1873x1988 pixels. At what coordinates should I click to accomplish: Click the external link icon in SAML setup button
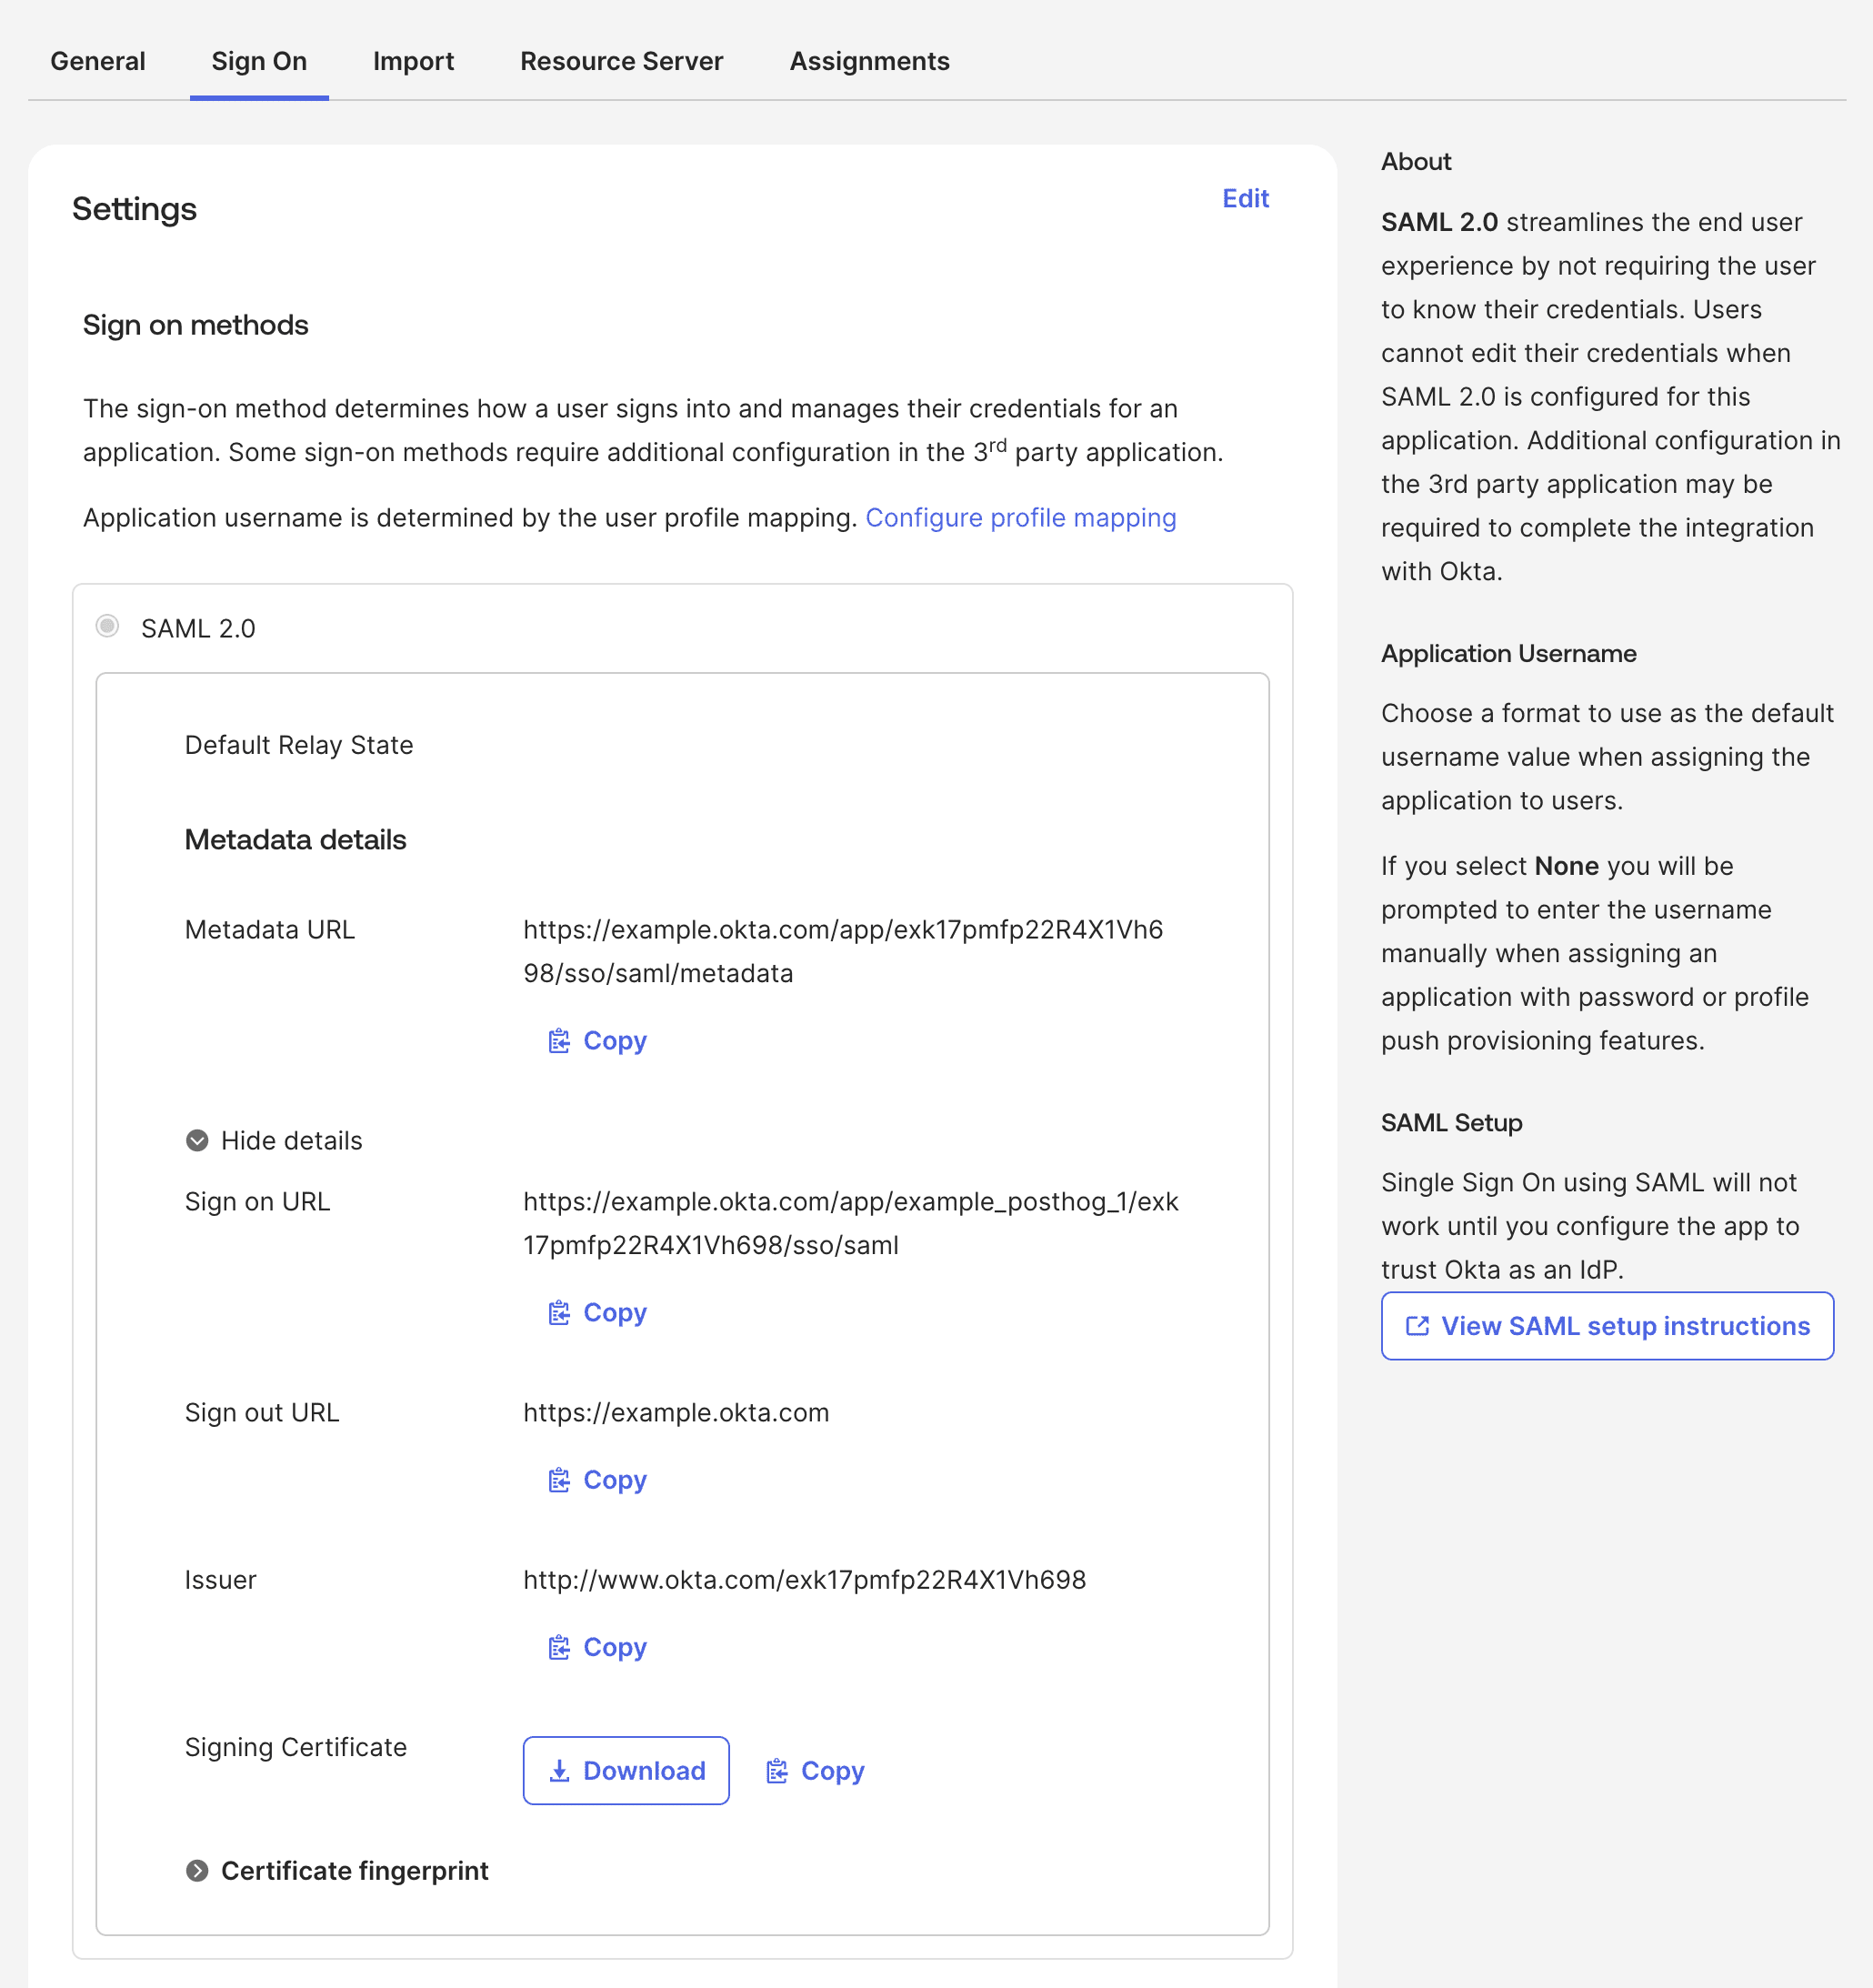coord(1417,1325)
